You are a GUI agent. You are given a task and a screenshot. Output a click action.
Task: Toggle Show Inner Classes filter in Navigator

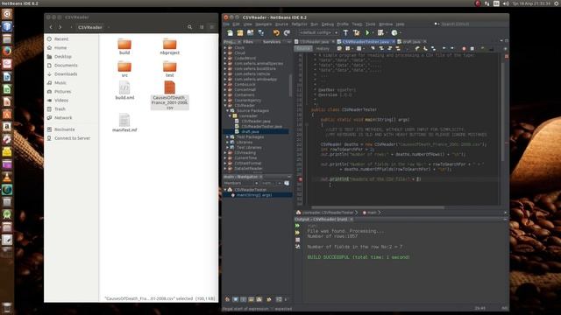(259, 299)
